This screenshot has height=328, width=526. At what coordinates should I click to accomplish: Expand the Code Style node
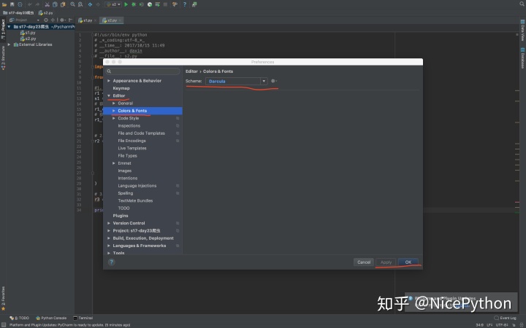[x=114, y=118]
